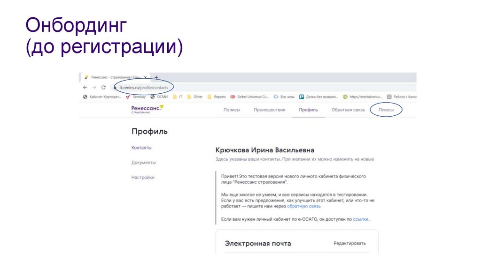Open Настройки in the profile sidebar

pyautogui.click(x=143, y=177)
